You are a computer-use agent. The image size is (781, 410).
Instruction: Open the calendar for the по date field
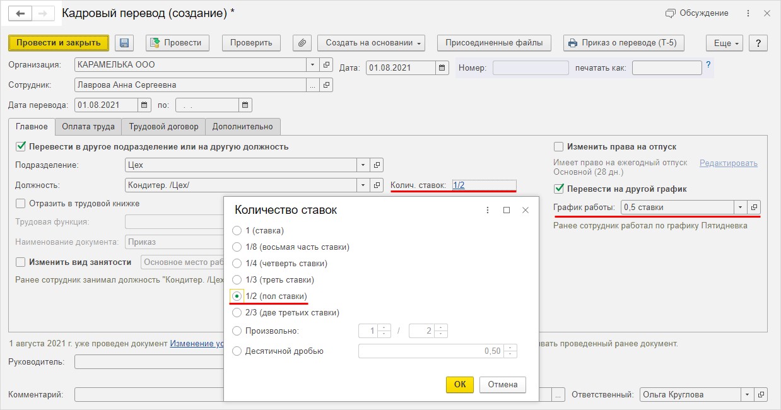pos(245,105)
